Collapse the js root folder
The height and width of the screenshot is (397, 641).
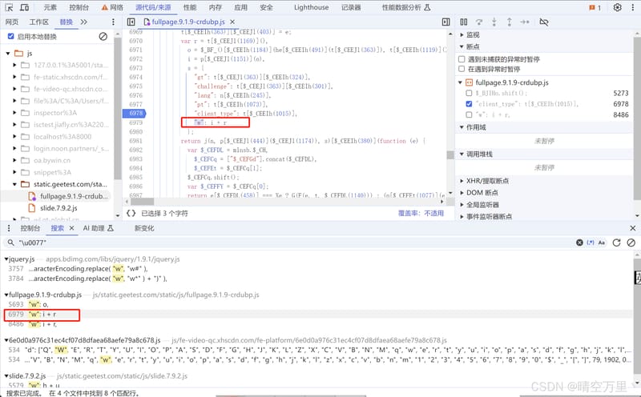[8, 54]
